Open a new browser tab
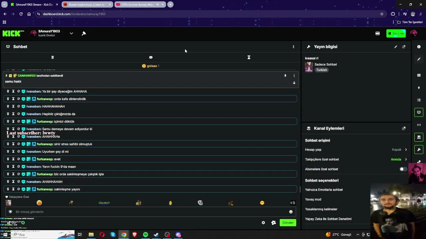Image resolution: width=426 pixels, height=239 pixels. 170,5
